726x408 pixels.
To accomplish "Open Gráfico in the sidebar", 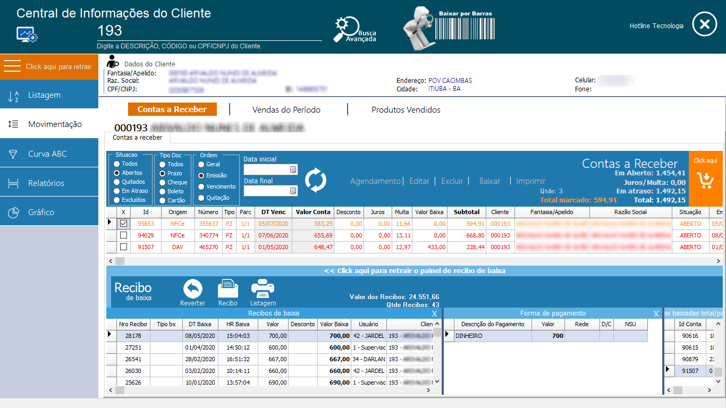I will point(49,212).
